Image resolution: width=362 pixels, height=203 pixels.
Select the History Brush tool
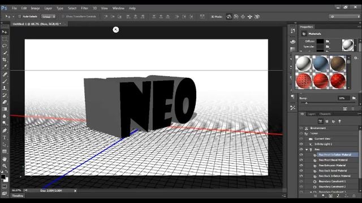pyautogui.click(x=5, y=95)
